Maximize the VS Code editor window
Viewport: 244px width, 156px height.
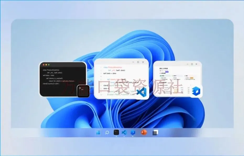coord(138,62)
